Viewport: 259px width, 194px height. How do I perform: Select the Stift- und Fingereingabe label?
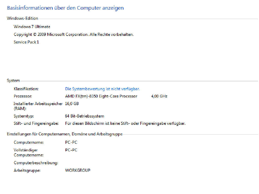coord(36,124)
